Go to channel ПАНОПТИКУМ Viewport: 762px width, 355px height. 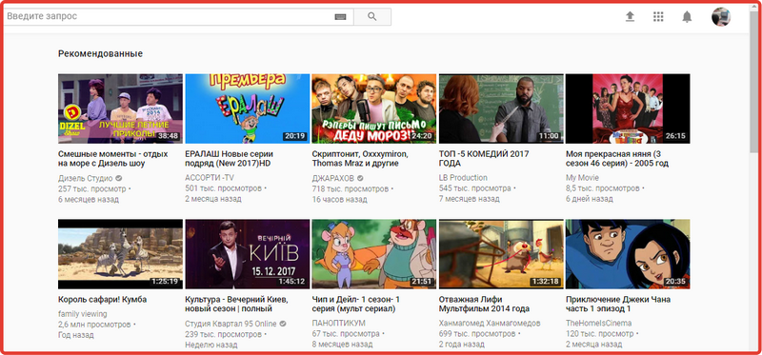pos(339,324)
